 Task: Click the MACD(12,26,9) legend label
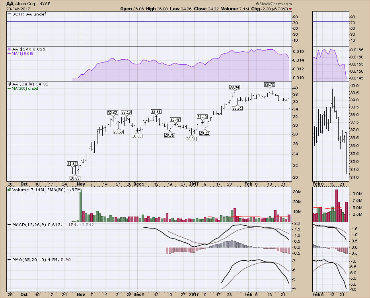point(29,224)
